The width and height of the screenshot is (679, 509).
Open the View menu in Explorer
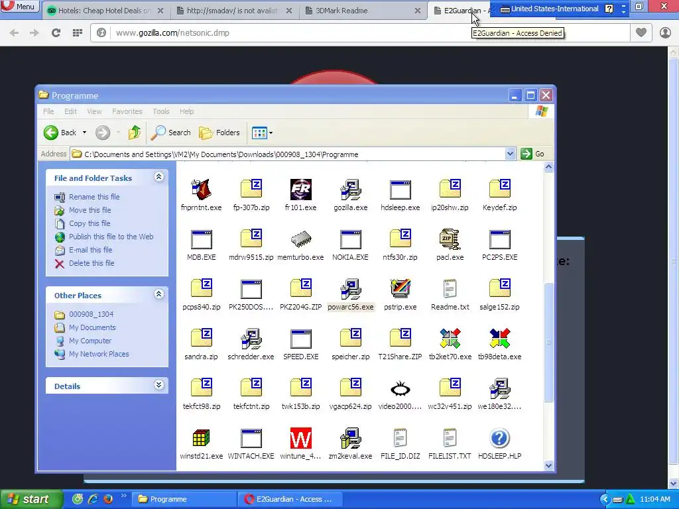pos(94,111)
